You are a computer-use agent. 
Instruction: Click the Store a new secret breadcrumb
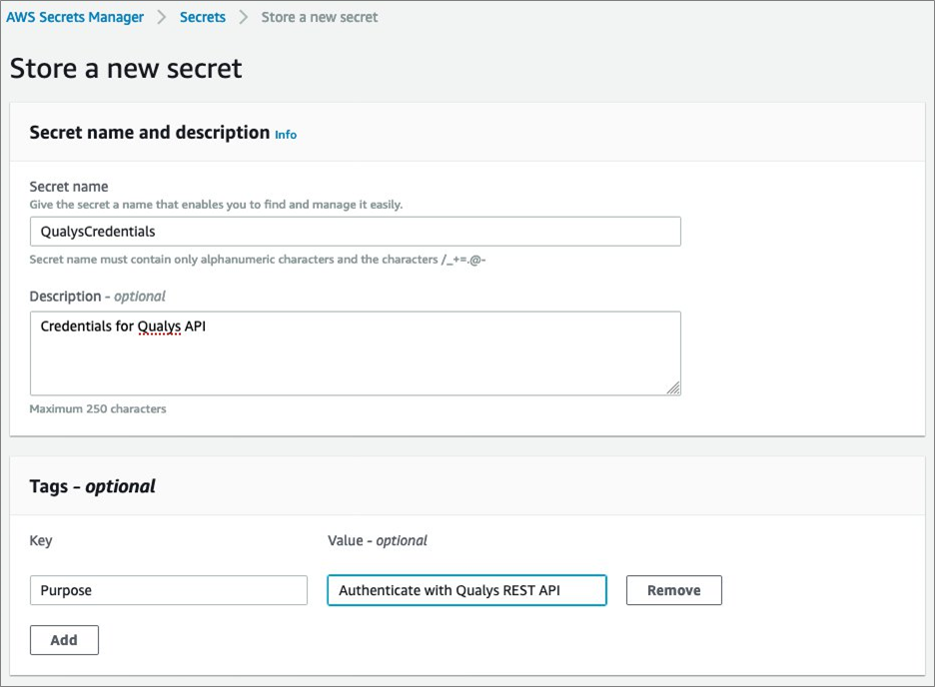tap(319, 17)
